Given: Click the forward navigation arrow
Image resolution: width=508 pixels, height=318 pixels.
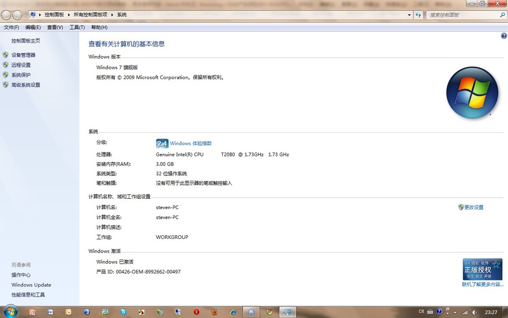Looking at the screenshot, I should point(17,15).
